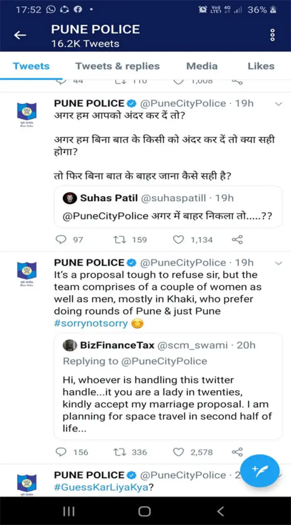Share Suhas Patil reply tweet

[237, 240]
